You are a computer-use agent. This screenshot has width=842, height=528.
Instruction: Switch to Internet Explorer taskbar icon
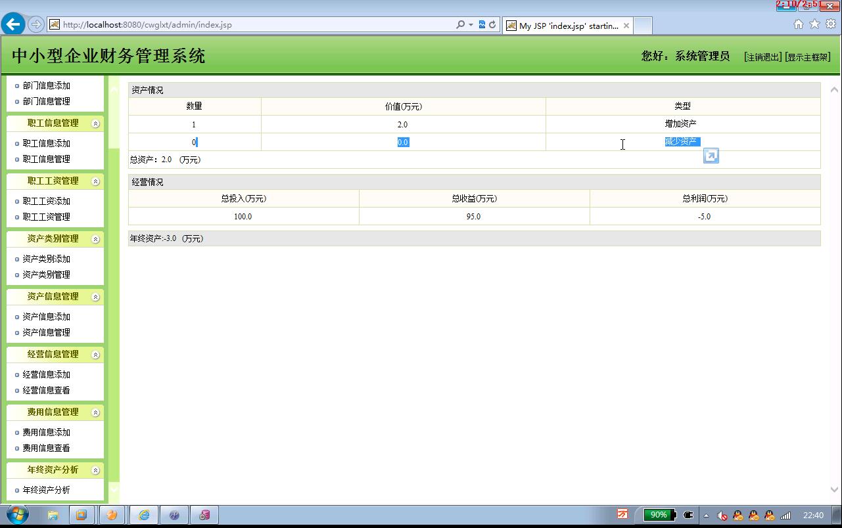[x=143, y=515]
